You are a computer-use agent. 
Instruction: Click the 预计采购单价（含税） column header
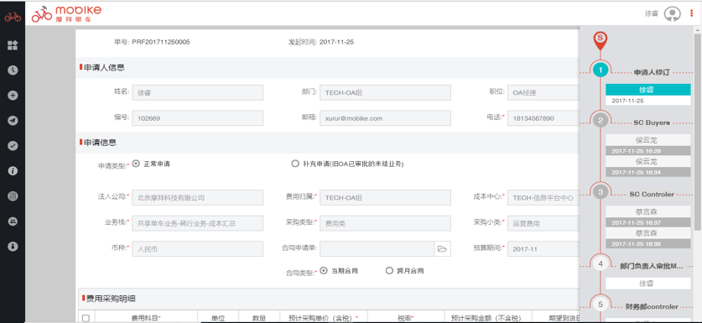[324, 318]
